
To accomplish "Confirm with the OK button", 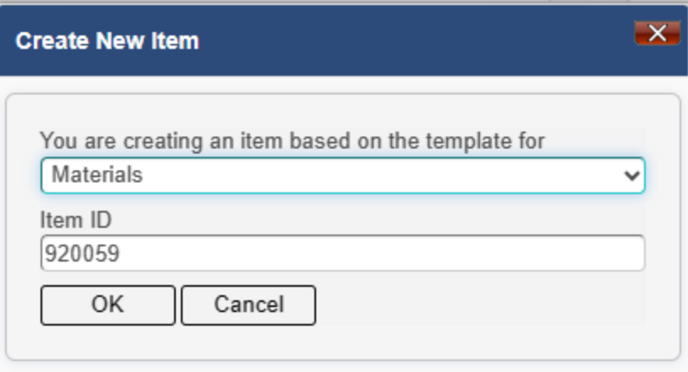I will (108, 305).
